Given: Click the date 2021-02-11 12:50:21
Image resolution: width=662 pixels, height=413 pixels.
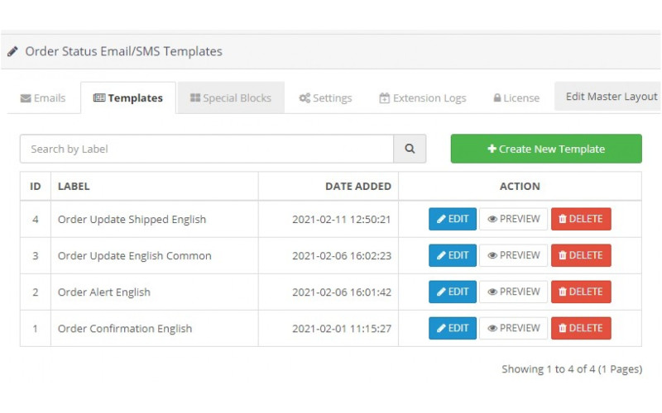Looking at the screenshot, I should (x=342, y=220).
